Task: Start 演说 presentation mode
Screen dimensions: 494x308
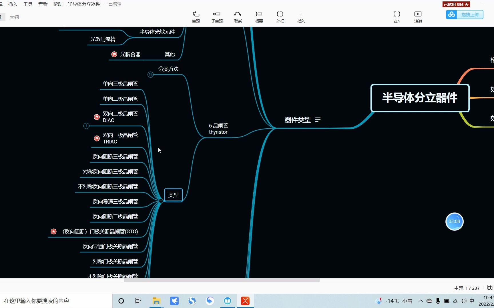Action: [x=418, y=17]
